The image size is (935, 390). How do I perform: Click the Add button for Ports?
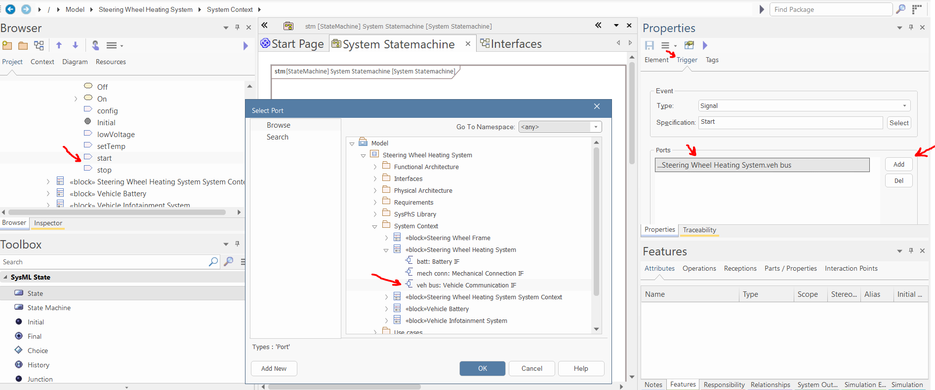click(898, 165)
